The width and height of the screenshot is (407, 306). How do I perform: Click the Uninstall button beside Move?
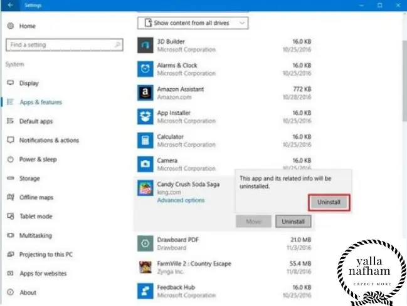(293, 222)
